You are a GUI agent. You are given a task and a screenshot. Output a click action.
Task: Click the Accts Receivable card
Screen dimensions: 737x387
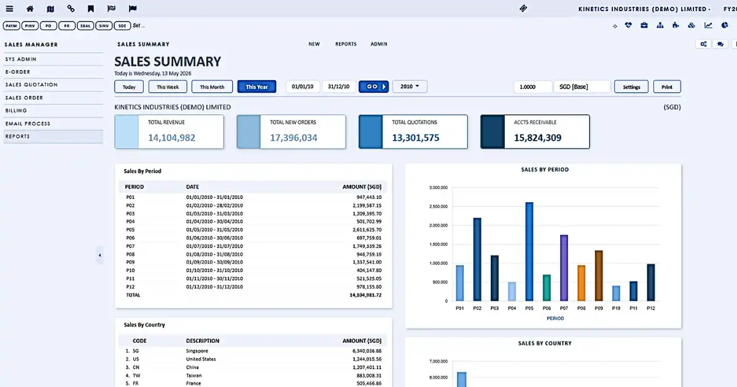tap(535, 131)
